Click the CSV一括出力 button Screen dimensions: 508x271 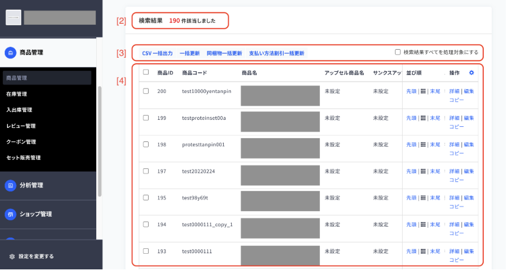tap(158, 54)
